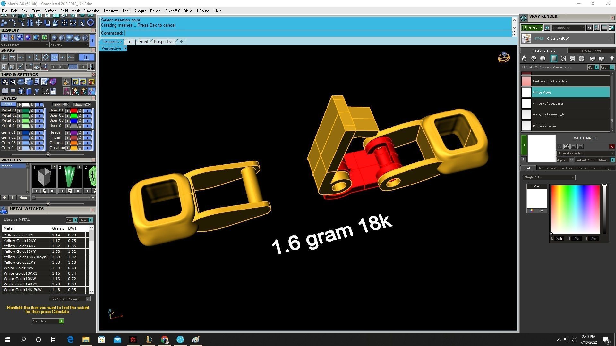The width and height of the screenshot is (616, 346).
Task: Select the White Reflective Soft material
Action: tap(565, 115)
